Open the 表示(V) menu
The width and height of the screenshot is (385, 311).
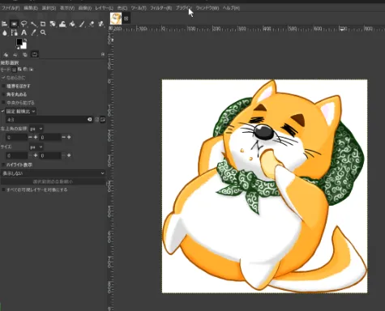[x=66, y=8]
